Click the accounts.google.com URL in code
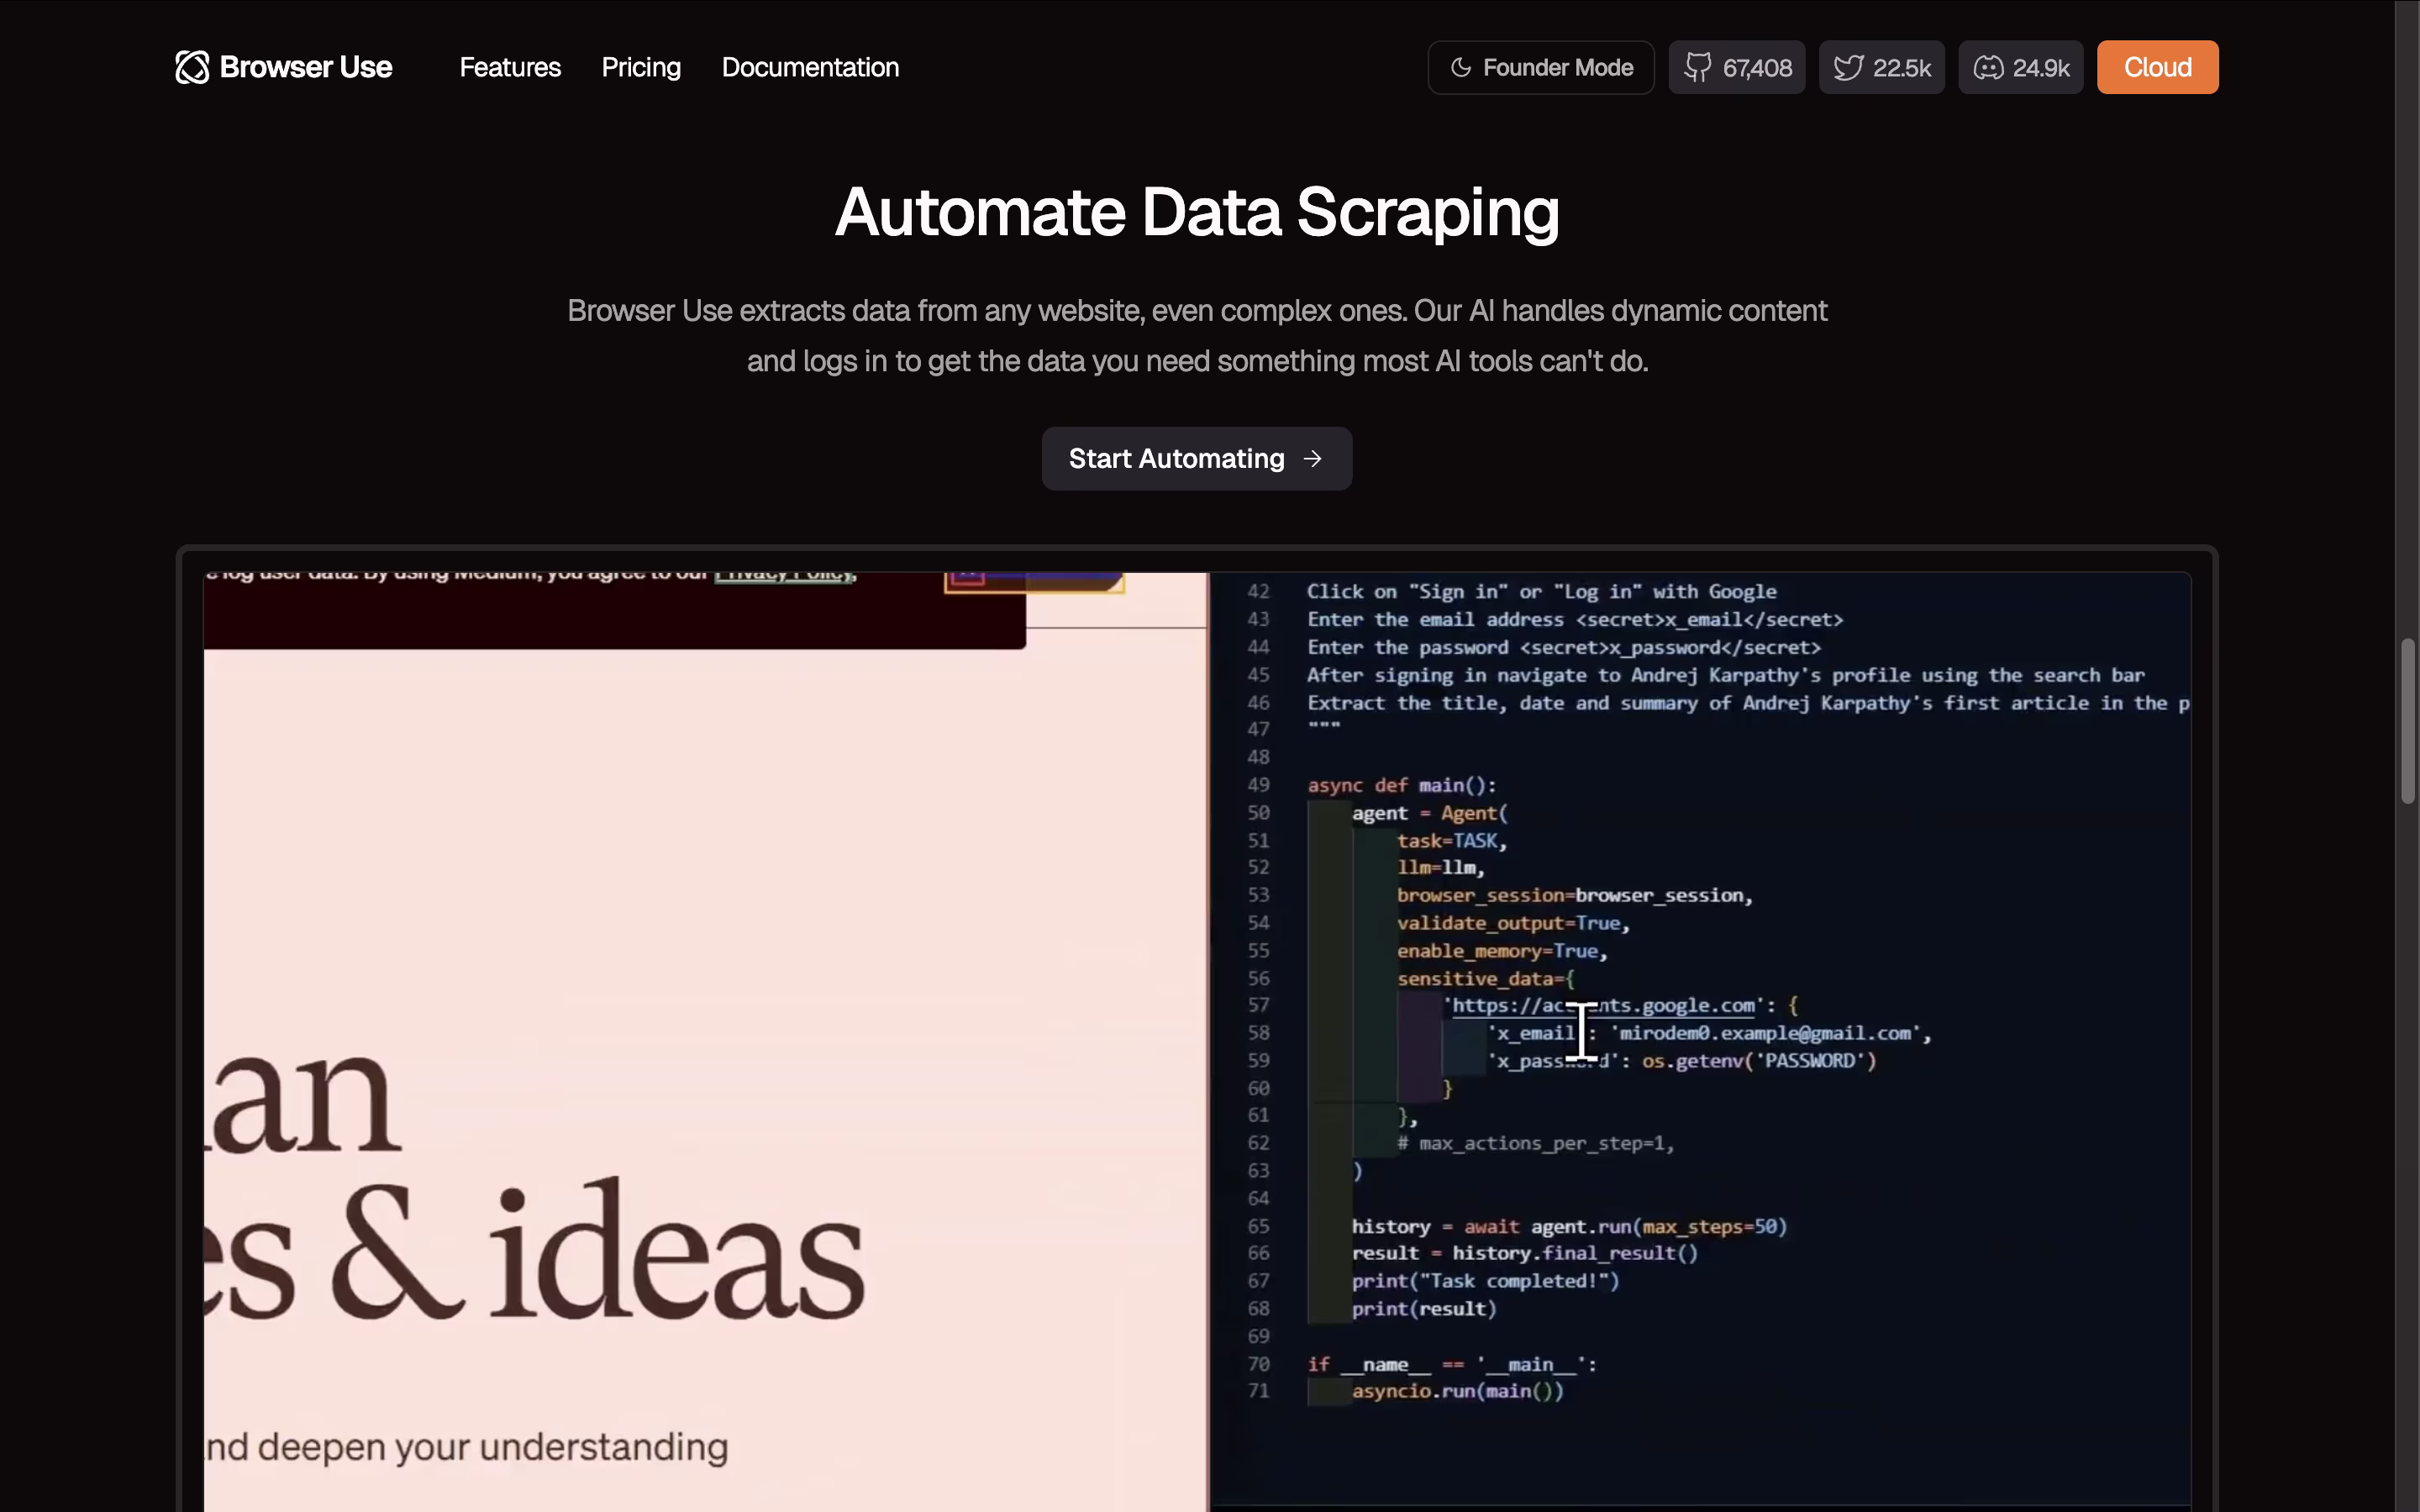The width and height of the screenshot is (2420, 1512). point(1603,1006)
